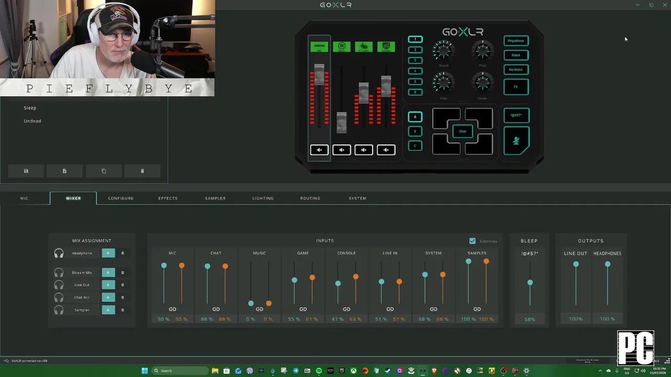671x377 pixels.
Task: Open File Explorer from the taskbar
Action: pos(215,371)
